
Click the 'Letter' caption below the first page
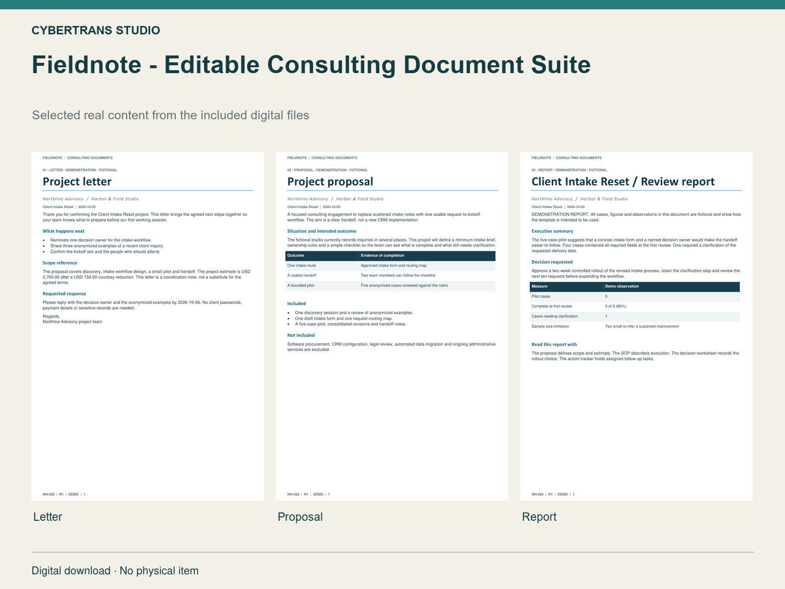coord(48,517)
